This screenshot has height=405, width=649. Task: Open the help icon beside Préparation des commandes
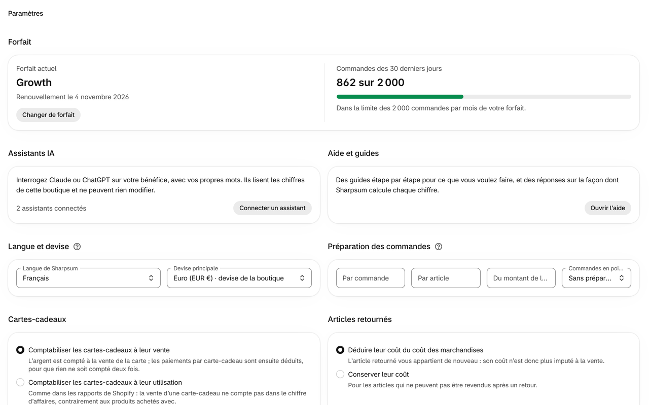[x=439, y=247]
